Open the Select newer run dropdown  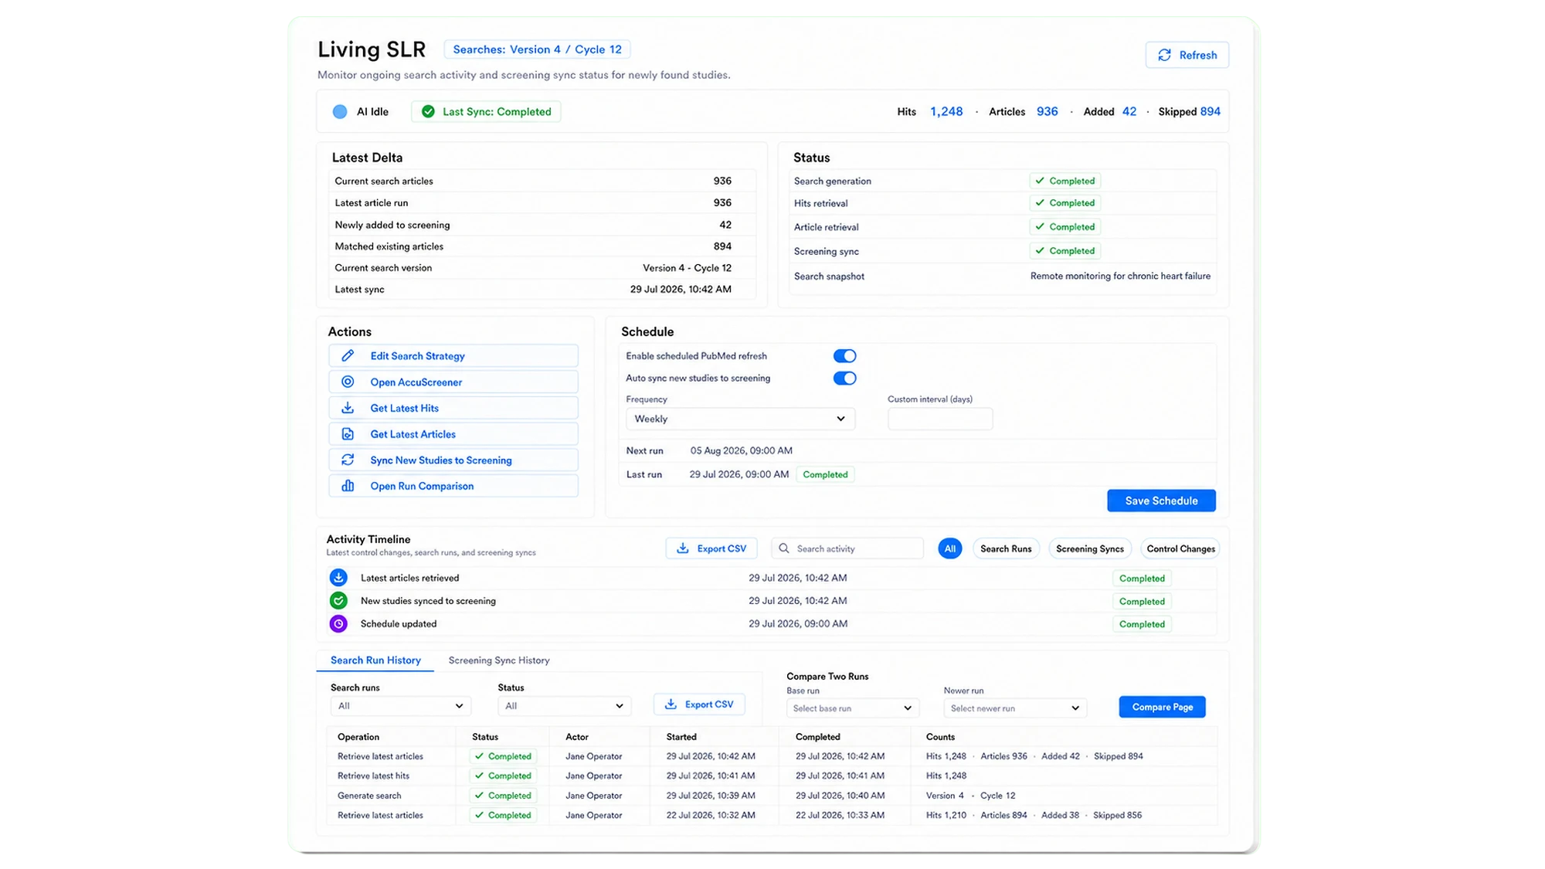(1015, 708)
